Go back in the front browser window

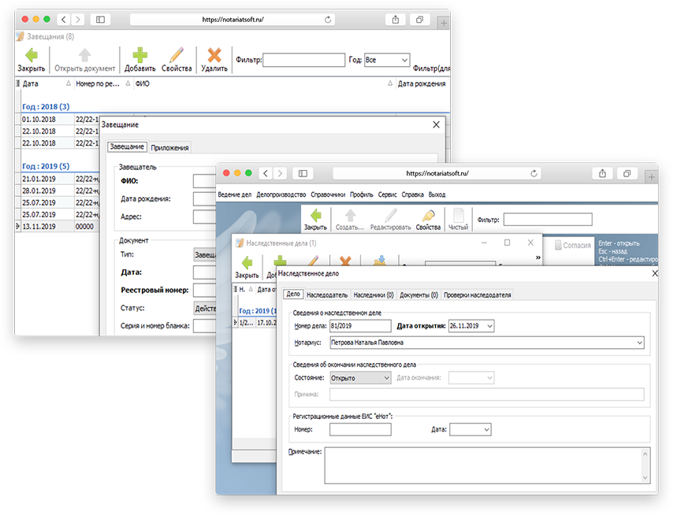[266, 173]
